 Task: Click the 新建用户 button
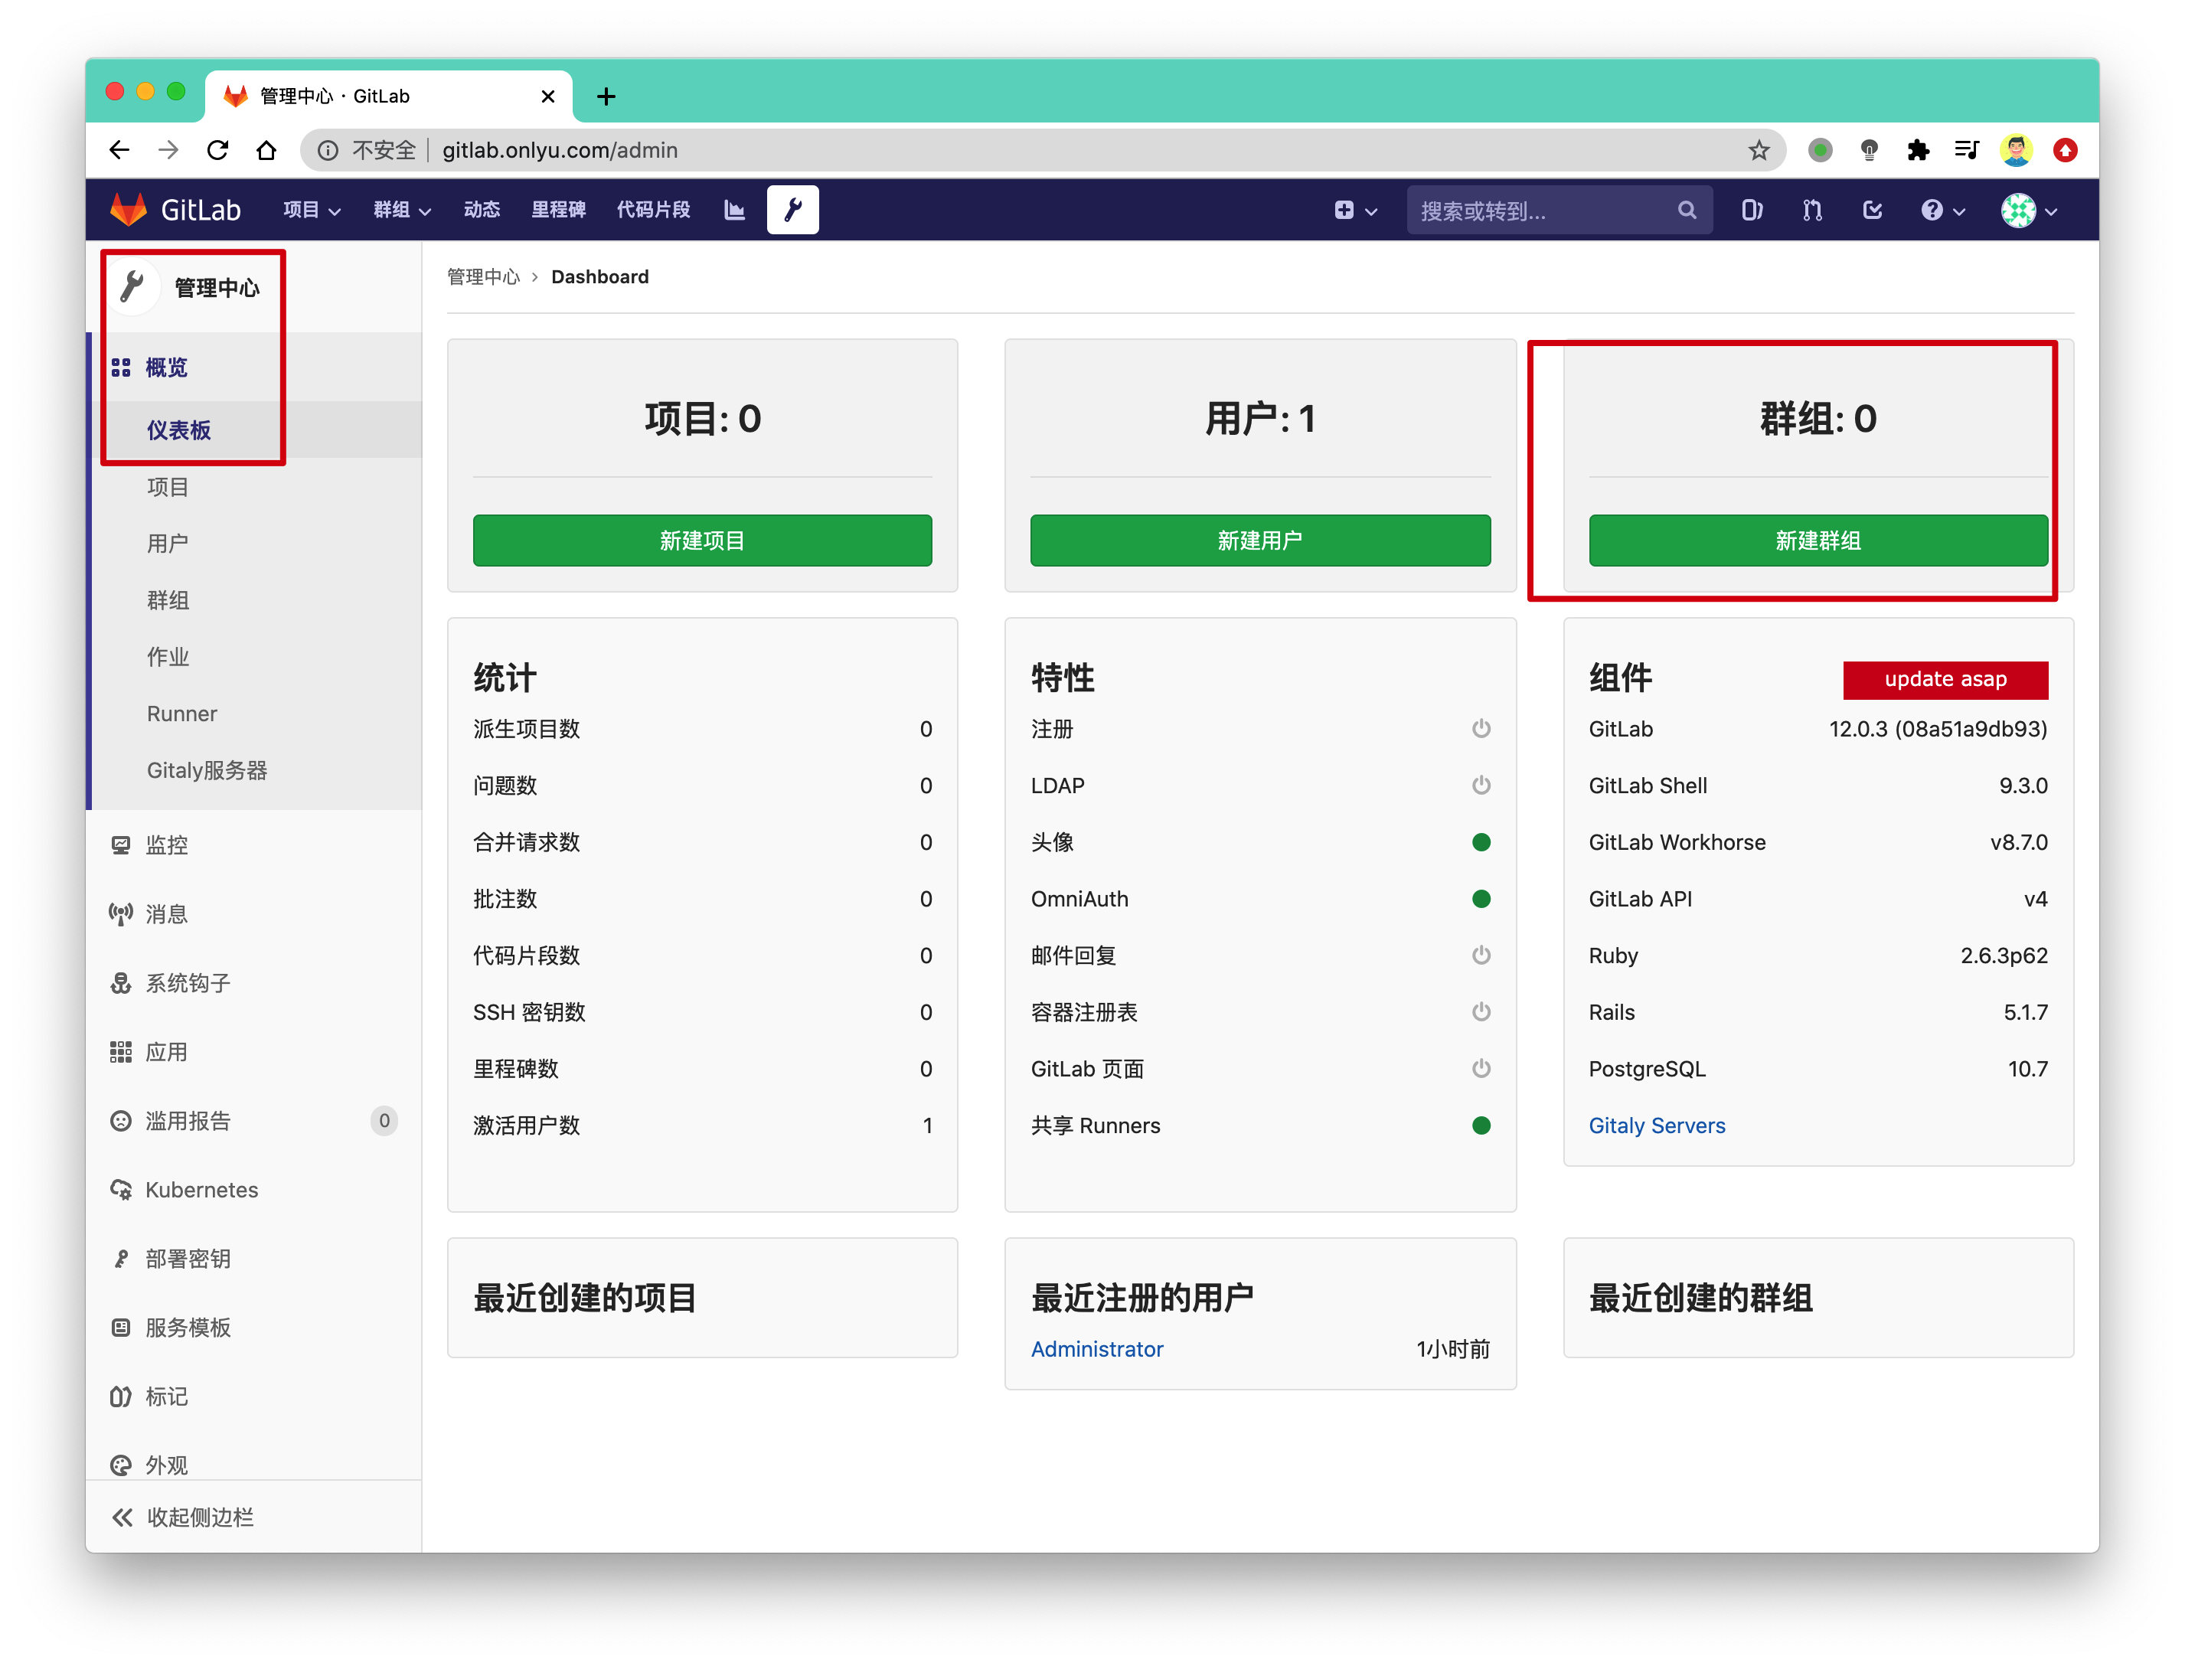1260,541
